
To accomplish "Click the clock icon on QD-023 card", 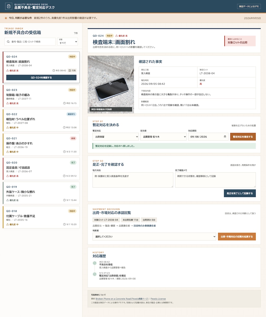I will (x=64, y=103).
